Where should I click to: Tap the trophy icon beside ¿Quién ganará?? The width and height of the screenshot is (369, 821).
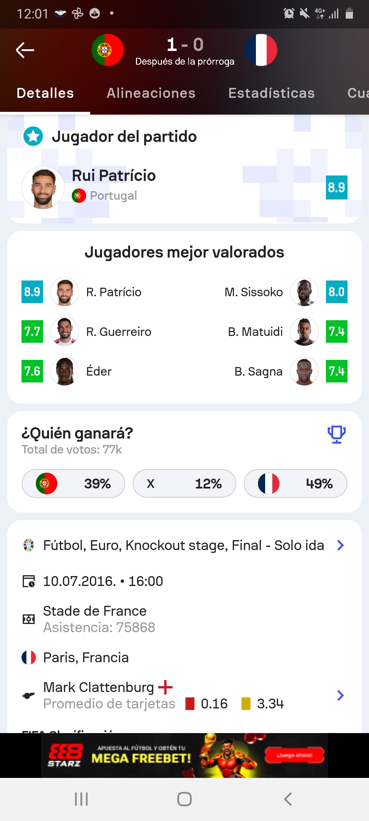click(337, 434)
